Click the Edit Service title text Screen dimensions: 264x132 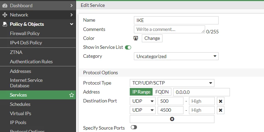pyautogui.click(x=93, y=5)
